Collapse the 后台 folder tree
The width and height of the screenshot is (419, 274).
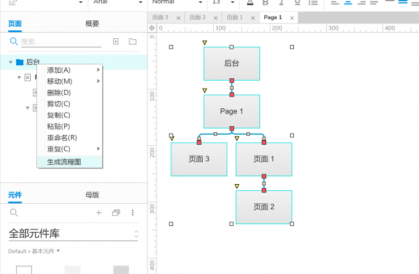(x=10, y=62)
